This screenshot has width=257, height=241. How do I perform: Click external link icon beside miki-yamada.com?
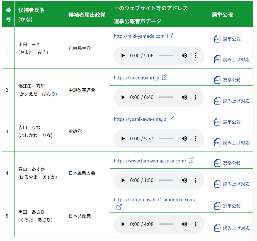click(170, 36)
